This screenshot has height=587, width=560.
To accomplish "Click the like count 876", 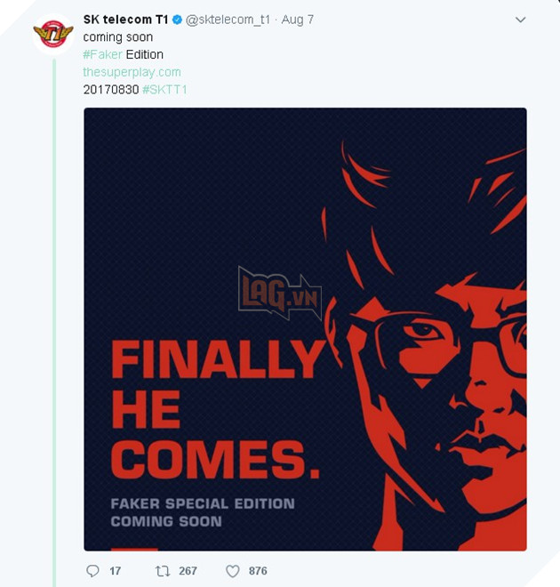I will click(x=258, y=571).
